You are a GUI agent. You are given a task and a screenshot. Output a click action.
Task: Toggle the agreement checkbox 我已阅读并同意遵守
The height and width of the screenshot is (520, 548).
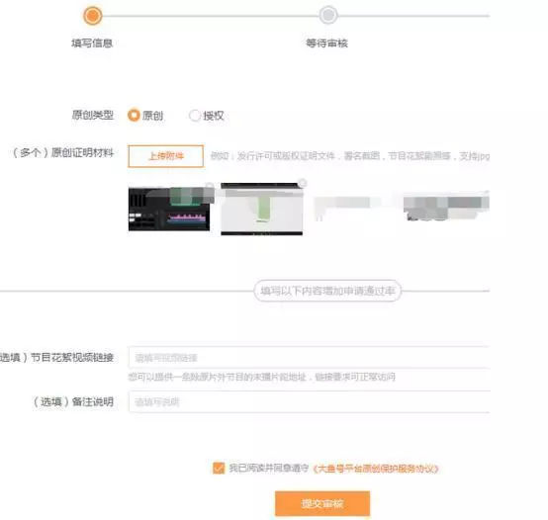tap(219, 468)
